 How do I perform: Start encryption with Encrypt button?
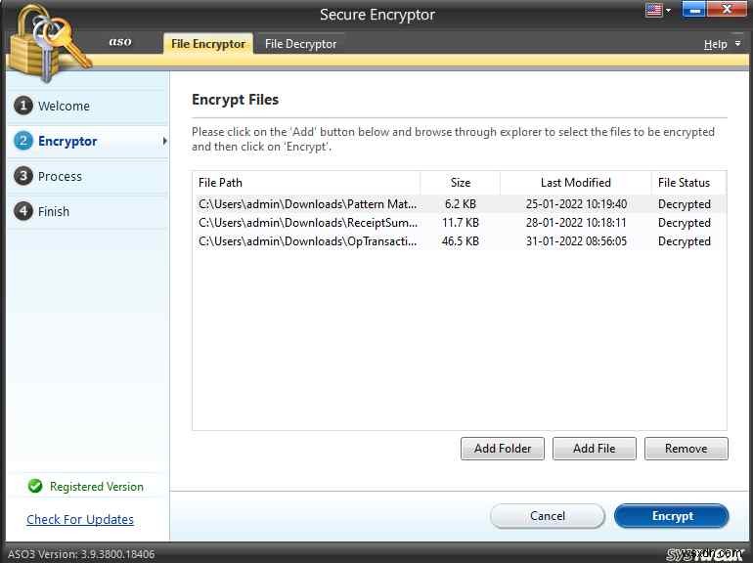(672, 516)
